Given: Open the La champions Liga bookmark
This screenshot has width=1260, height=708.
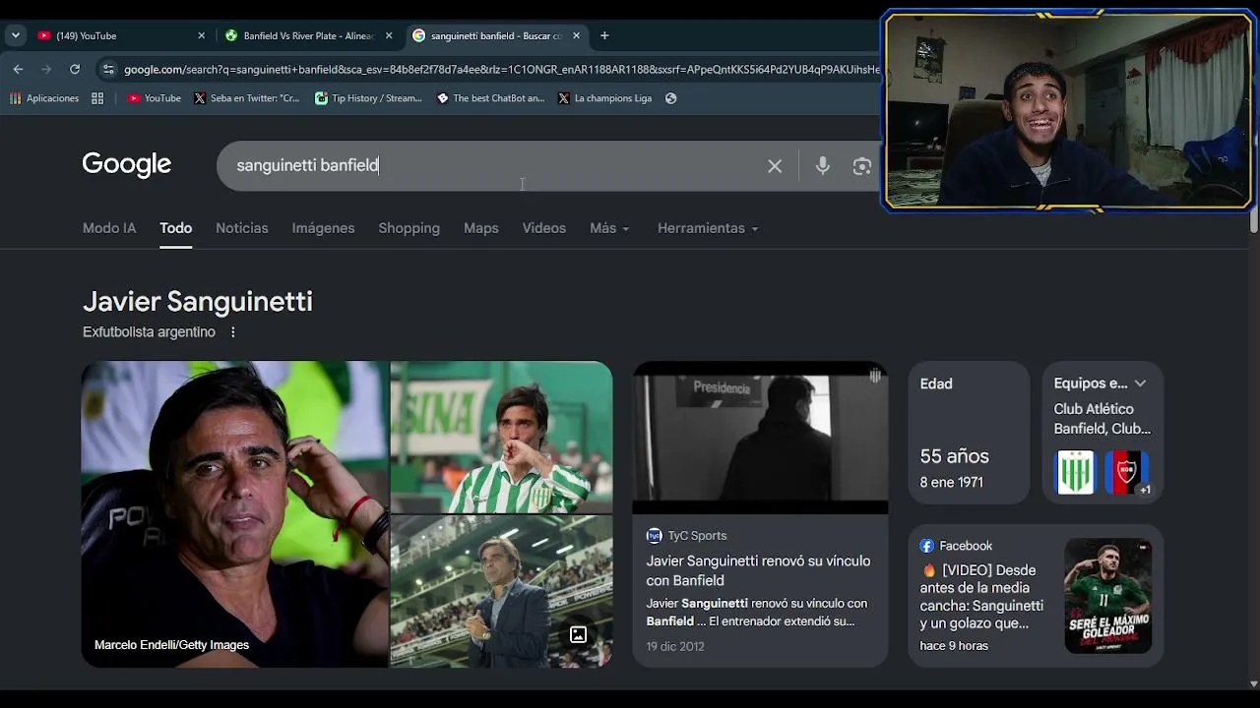Looking at the screenshot, I should pos(604,98).
